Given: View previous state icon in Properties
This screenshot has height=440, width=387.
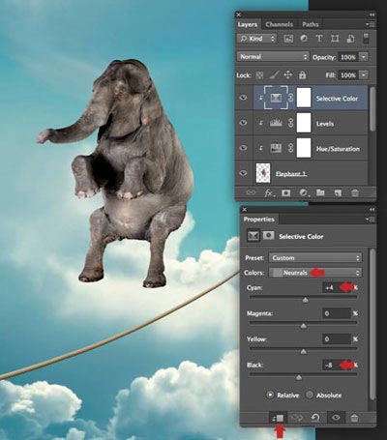Looking at the screenshot, I should point(297,418).
